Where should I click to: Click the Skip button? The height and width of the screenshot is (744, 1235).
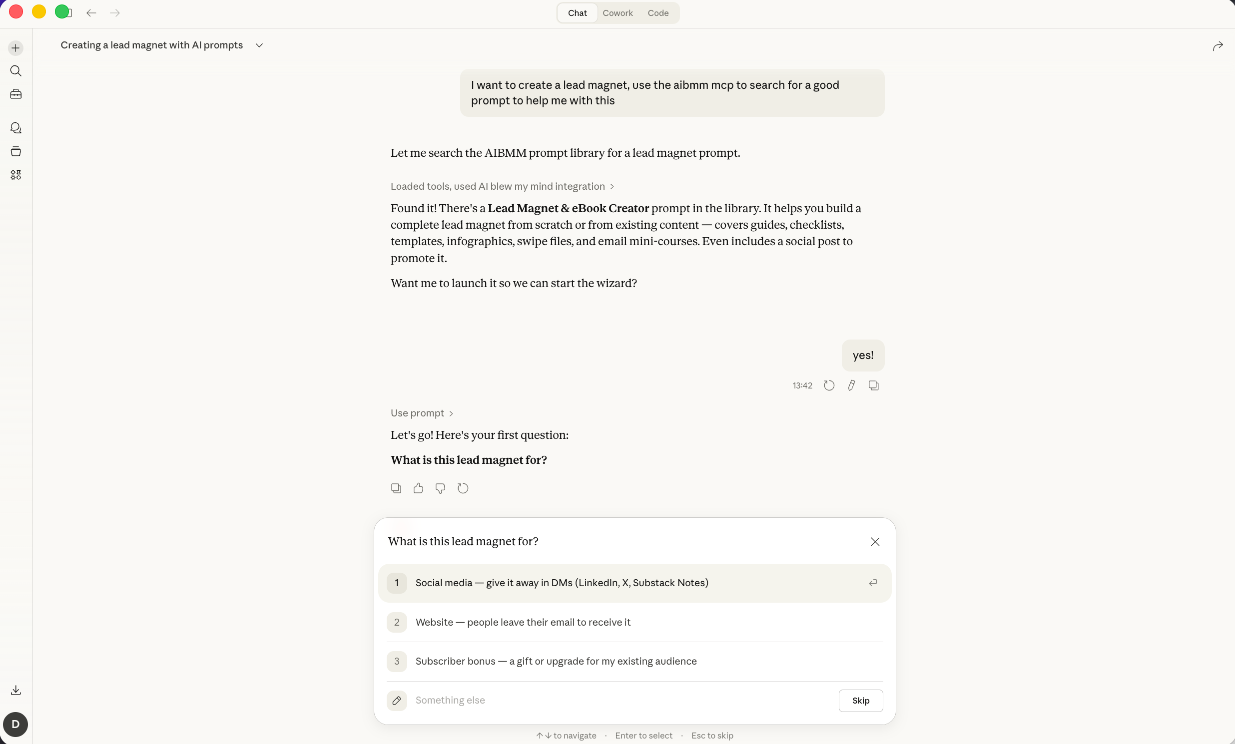(861, 701)
